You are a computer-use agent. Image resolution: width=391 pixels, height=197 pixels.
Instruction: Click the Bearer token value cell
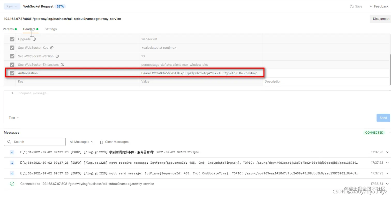(x=201, y=73)
